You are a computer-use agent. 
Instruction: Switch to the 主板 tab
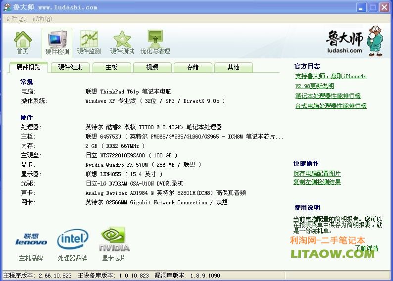point(111,67)
